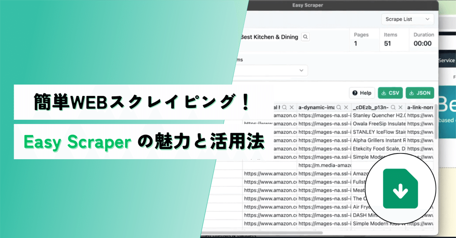Viewport: 456px width, 238px height.
Task: Click the large green file download icon
Action: [400, 189]
